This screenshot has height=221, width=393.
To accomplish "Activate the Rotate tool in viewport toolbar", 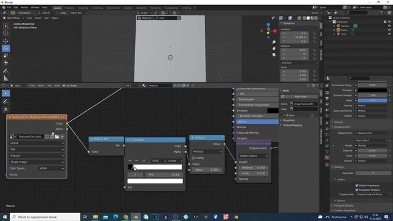I will pos(6,48).
